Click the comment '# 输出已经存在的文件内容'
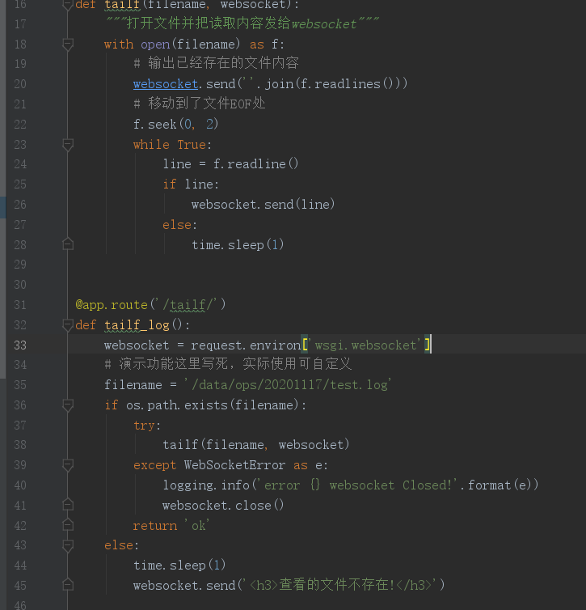The height and width of the screenshot is (610, 586). (x=216, y=63)
